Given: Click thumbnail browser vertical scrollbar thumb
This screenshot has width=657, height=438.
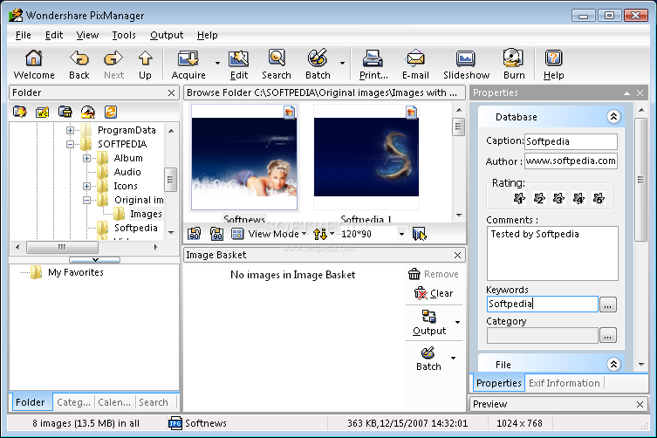Looking at the screenshot, I should (x=458, y=127).
